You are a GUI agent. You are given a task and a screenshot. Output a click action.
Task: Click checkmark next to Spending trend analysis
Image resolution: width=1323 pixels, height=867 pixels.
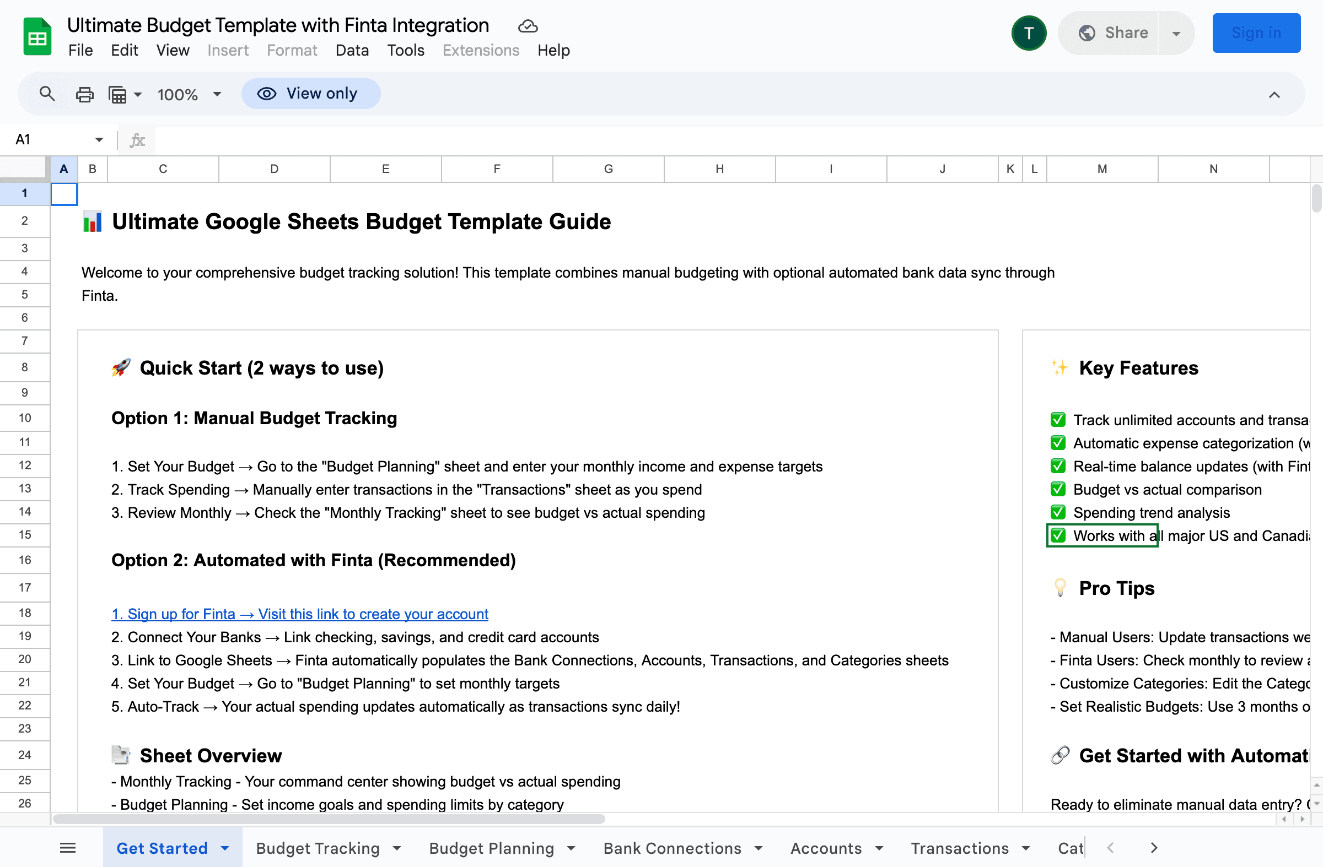(1058, 512)
